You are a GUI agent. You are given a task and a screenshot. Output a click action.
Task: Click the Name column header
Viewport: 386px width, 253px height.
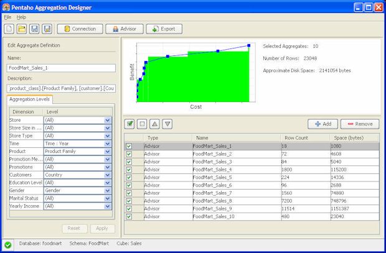(237, 138)
